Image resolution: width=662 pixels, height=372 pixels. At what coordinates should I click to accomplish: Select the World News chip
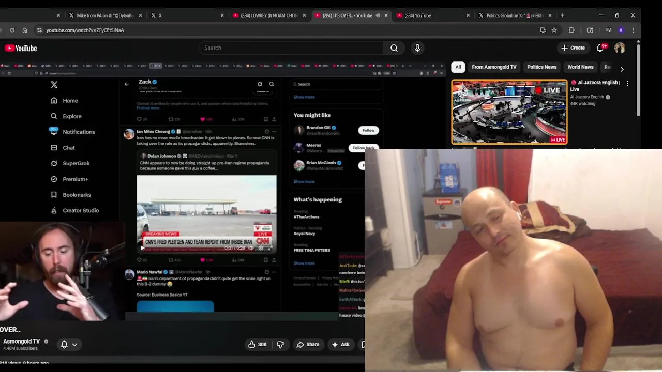[580, 67]
